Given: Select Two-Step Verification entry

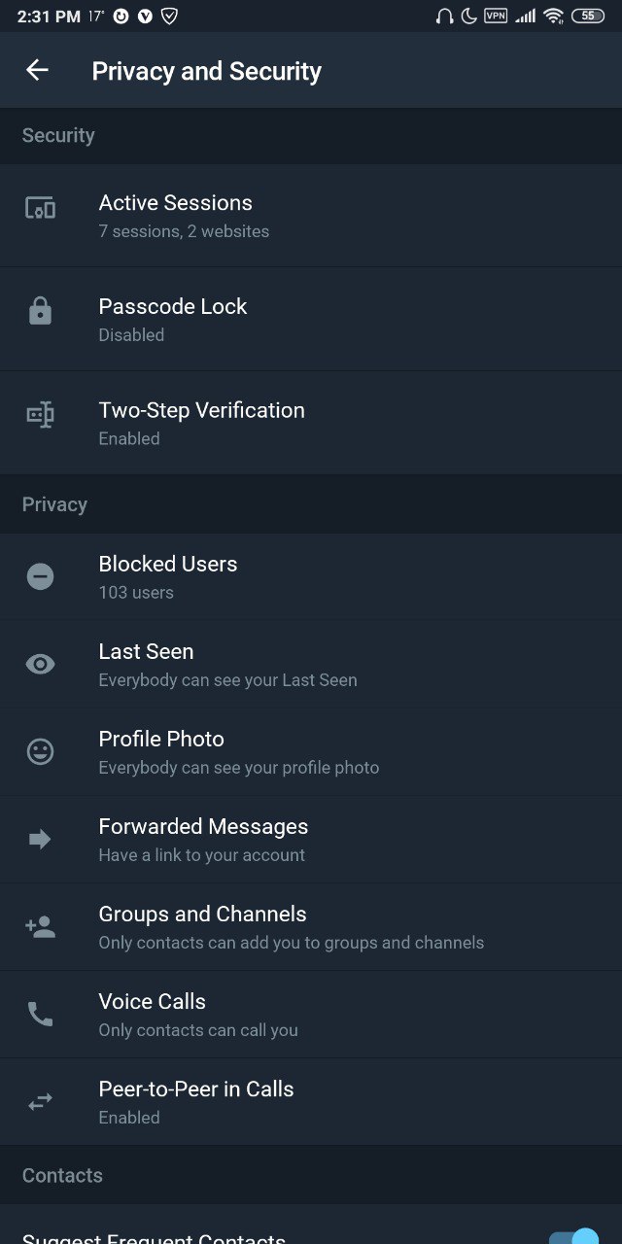Looking at the screenshot, I should point(311,423).
